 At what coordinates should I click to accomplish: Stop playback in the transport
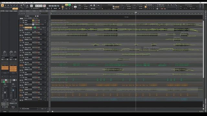[39, 6]
